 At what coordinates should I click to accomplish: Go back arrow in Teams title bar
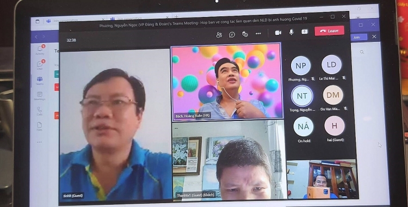36,36
